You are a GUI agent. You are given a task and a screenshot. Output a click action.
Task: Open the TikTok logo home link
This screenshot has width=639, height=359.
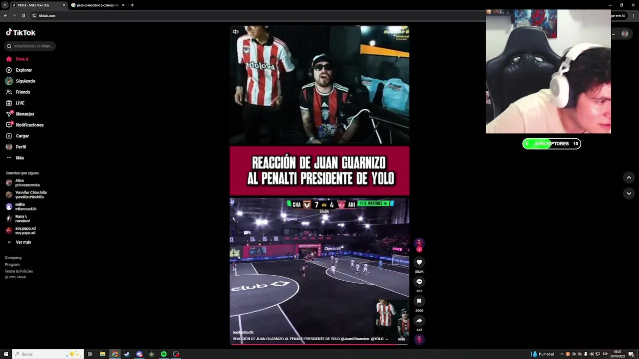click(x=21, y=32)
